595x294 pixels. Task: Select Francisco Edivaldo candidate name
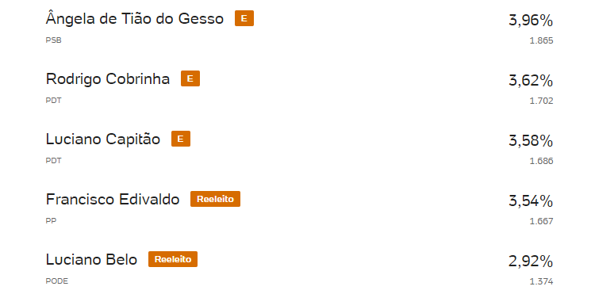click(x=113, y=199)
